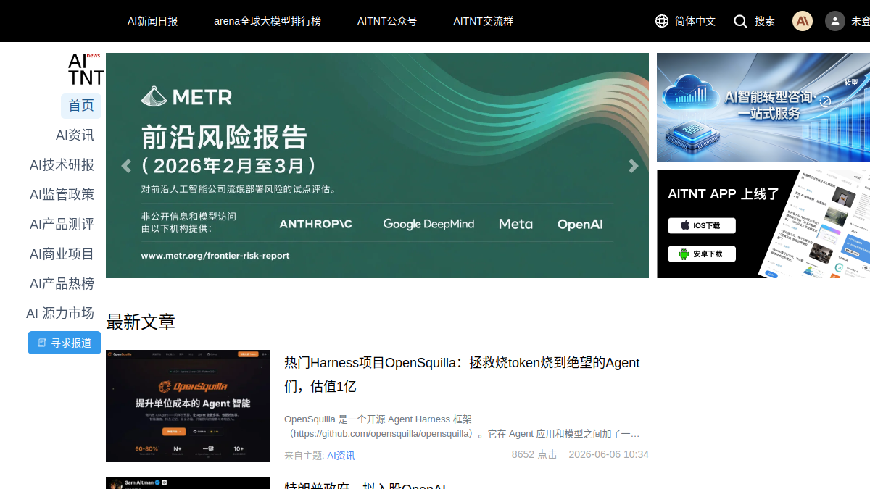Click the gray user profile icon

pyautogui.click(x=835, y=21)
